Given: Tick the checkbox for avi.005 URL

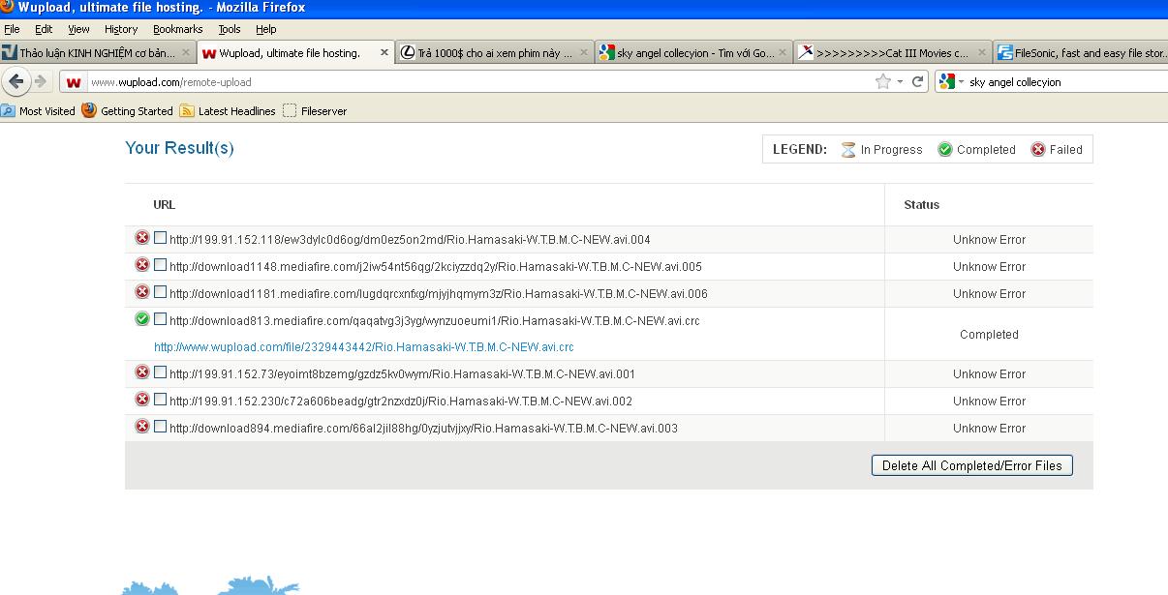Looking at the screenshot, I should pos(160,264).
